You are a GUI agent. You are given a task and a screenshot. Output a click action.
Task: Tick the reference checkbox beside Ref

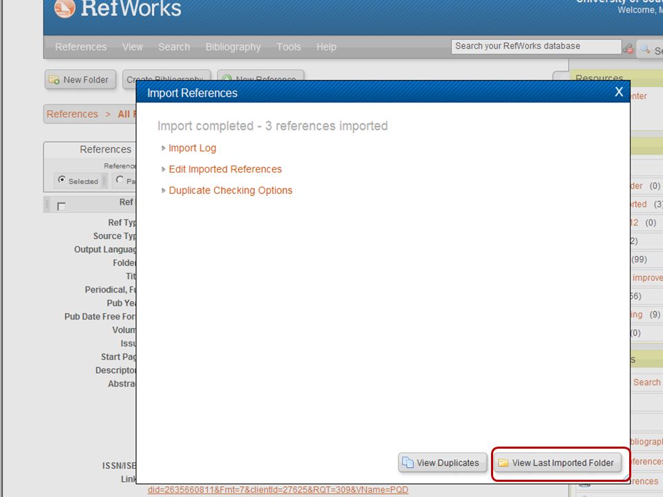(61, 206)
